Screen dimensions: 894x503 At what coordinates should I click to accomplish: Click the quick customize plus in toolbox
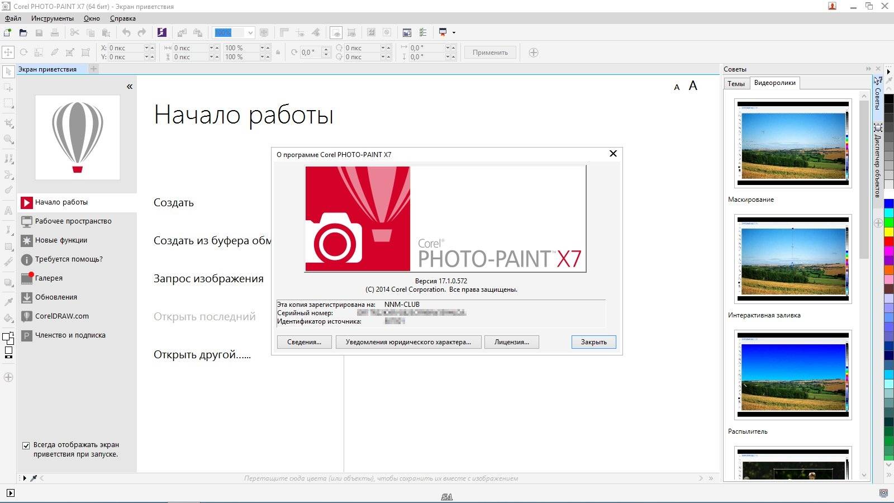(8, 377)
